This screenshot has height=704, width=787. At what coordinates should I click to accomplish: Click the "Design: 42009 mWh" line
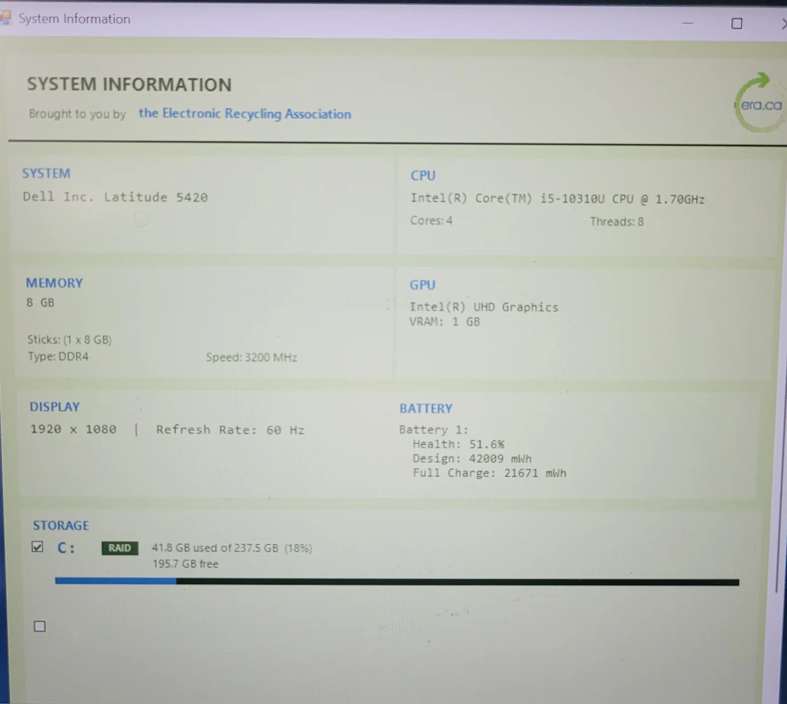tap(472, 458)
